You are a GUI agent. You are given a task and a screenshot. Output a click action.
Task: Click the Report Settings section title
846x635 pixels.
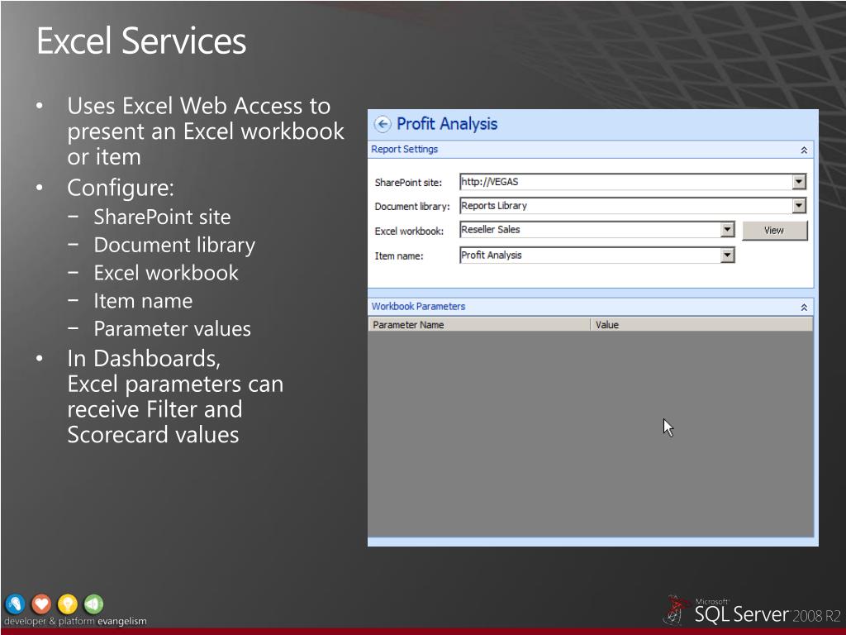click(404, 149)
